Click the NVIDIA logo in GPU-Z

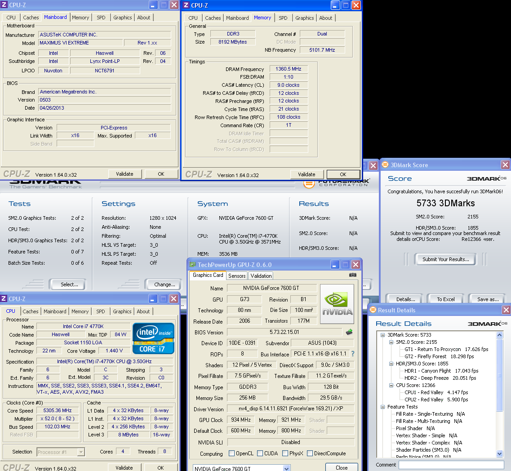tap(337, 304)
